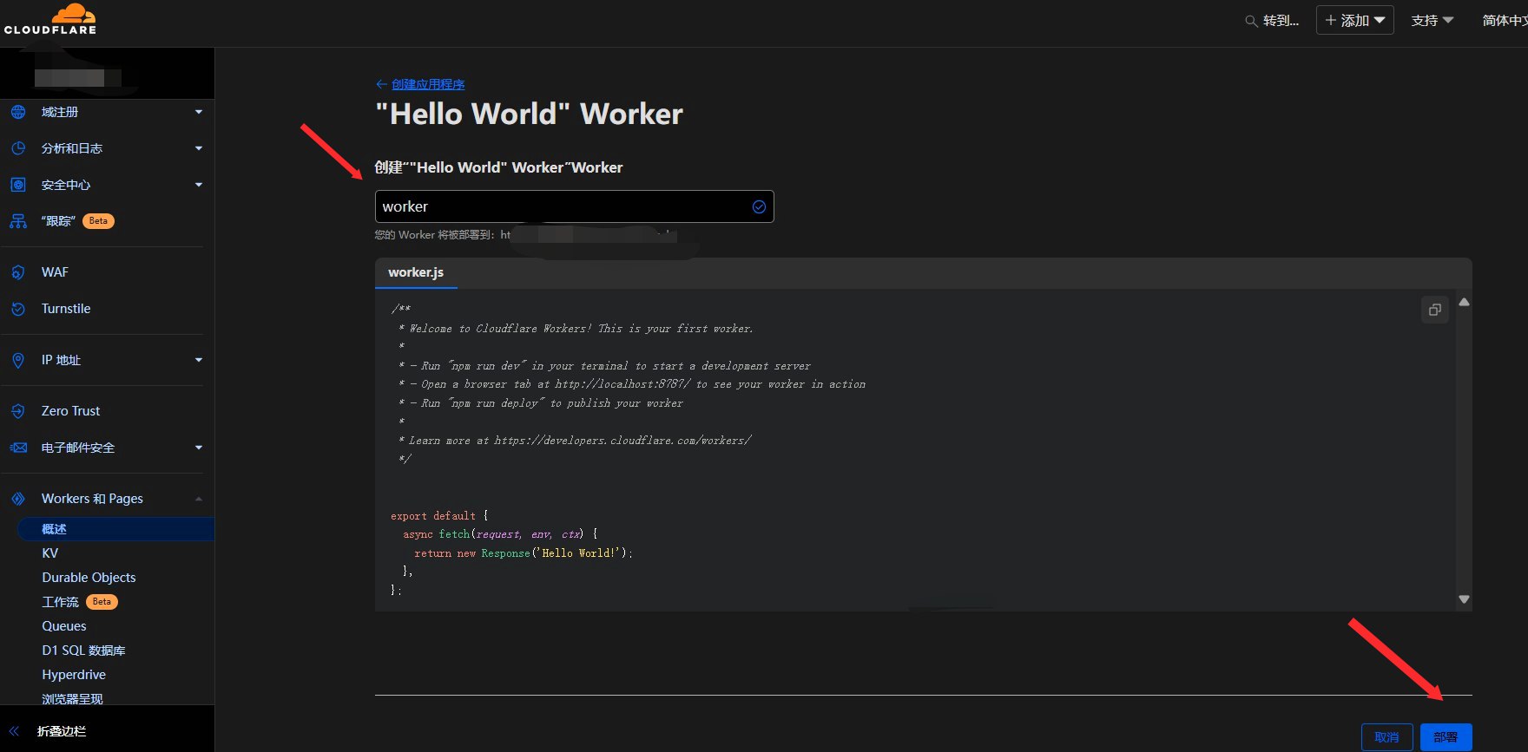Open the WAF sidebar link
Viewport: 1528px width, 752px height.
tap(55, 272)
